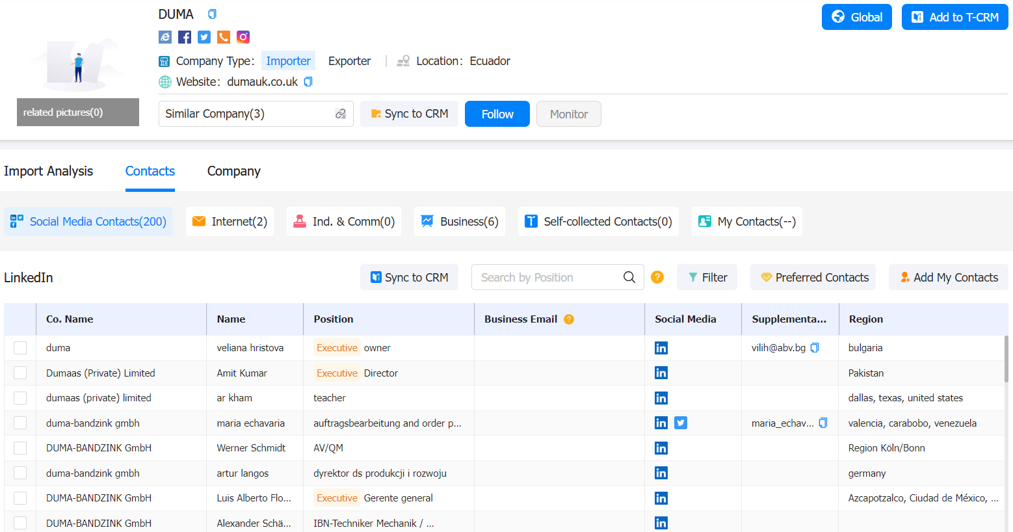Image resolution: width=1013 pixels, height=532 pixels.
Task: Click Add My Contacts button
Action: [949, 277]
